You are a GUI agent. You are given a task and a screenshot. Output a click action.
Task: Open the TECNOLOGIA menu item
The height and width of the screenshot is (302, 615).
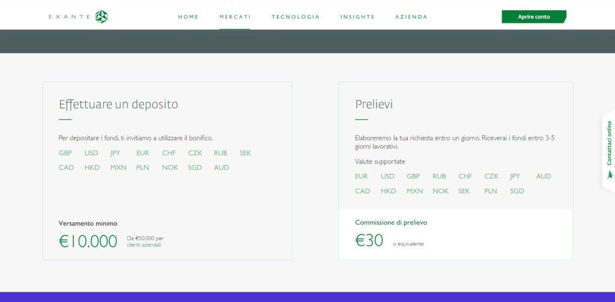tap(295, 17)
